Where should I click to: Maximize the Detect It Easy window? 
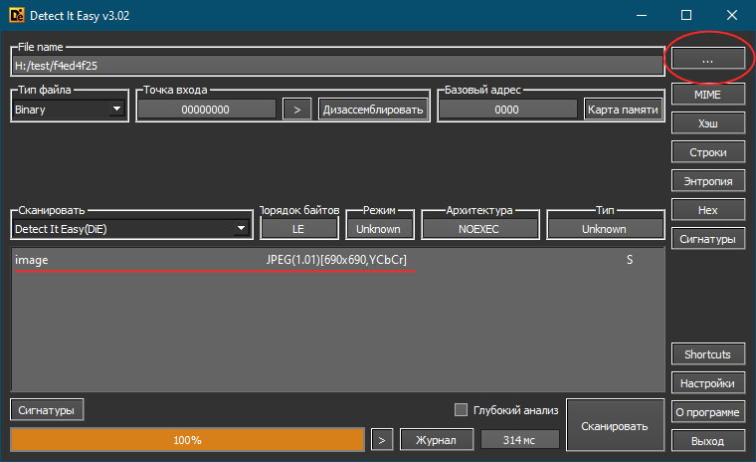pos(686,16)
